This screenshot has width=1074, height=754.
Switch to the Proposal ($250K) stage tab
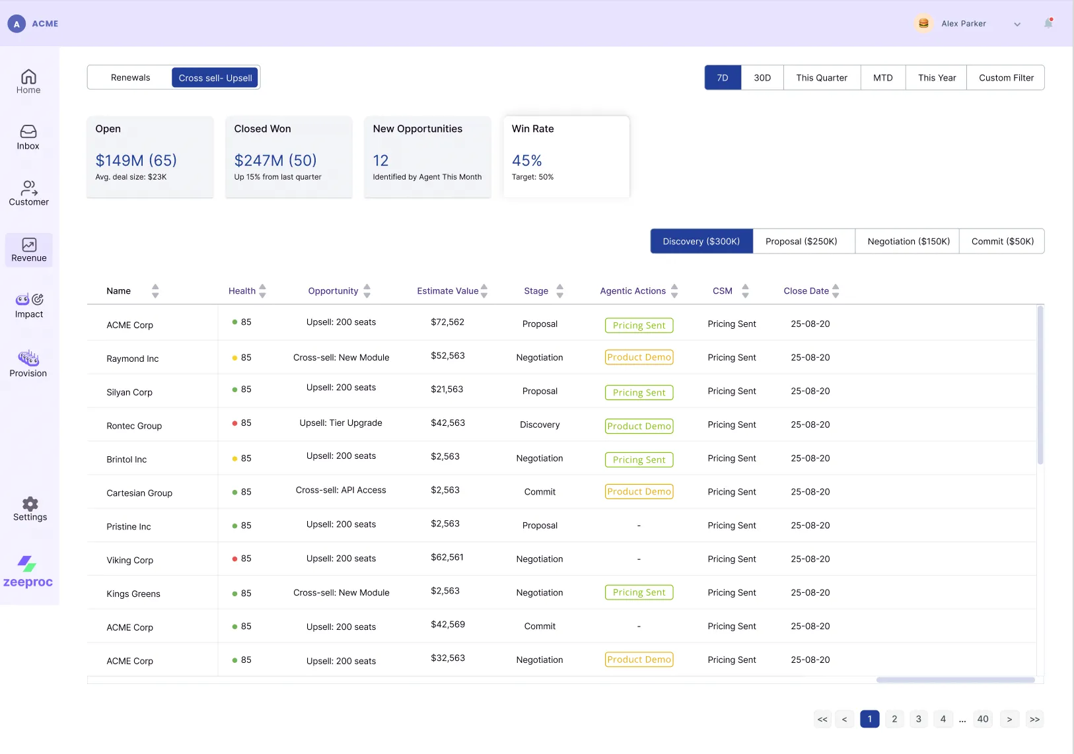click(x=802, y=241)
